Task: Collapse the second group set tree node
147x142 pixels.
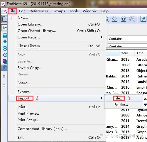Action: click(4, 86)
